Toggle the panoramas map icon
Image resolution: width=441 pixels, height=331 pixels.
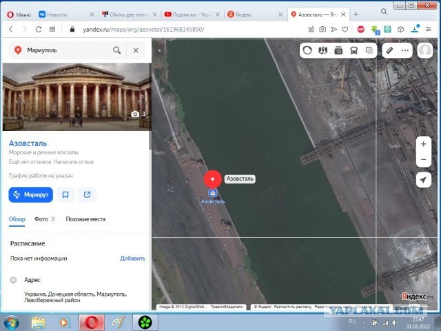323,50
